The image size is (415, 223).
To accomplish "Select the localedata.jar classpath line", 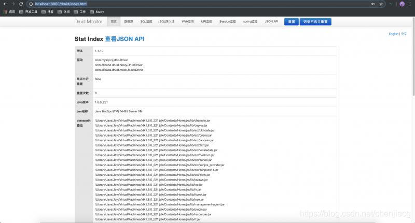I will (156, 150).
